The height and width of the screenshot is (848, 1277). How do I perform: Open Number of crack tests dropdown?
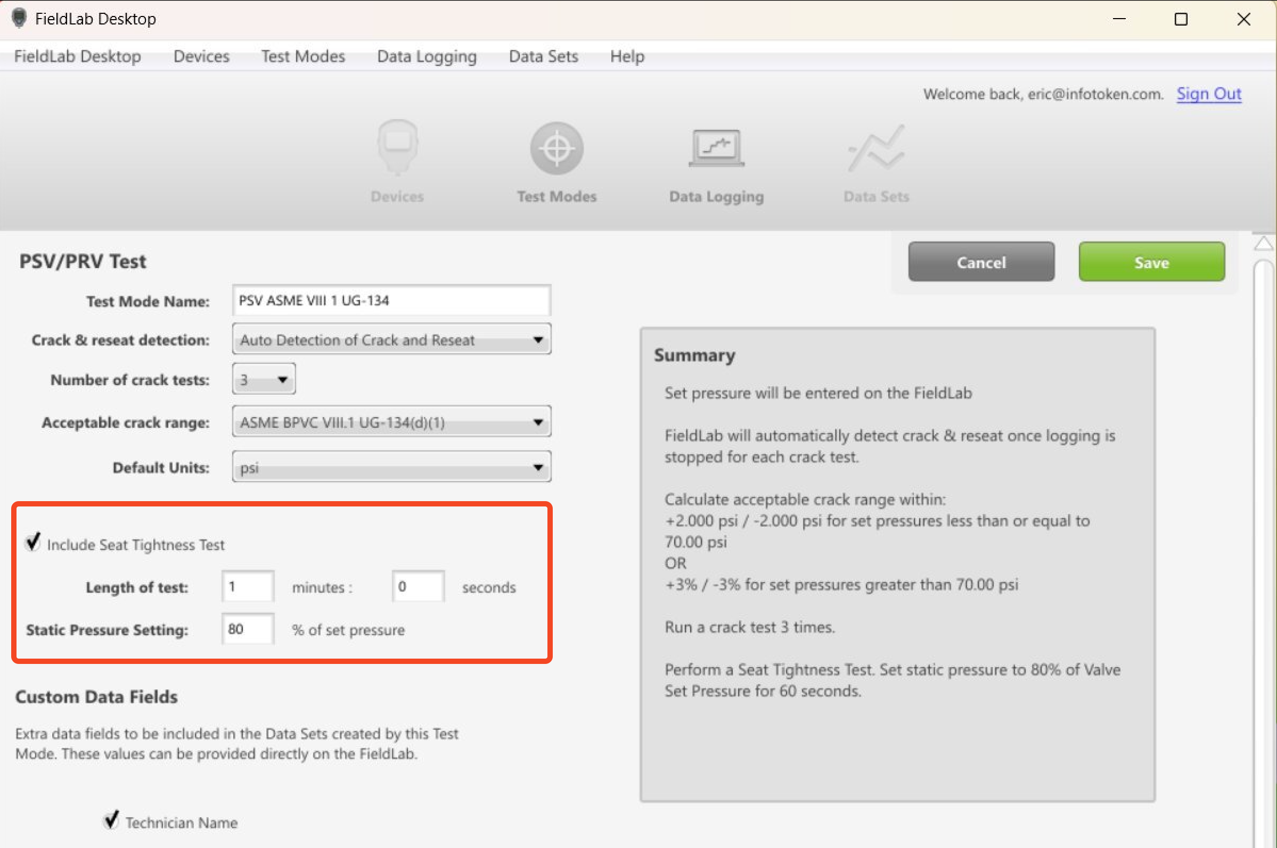(264, 379)
